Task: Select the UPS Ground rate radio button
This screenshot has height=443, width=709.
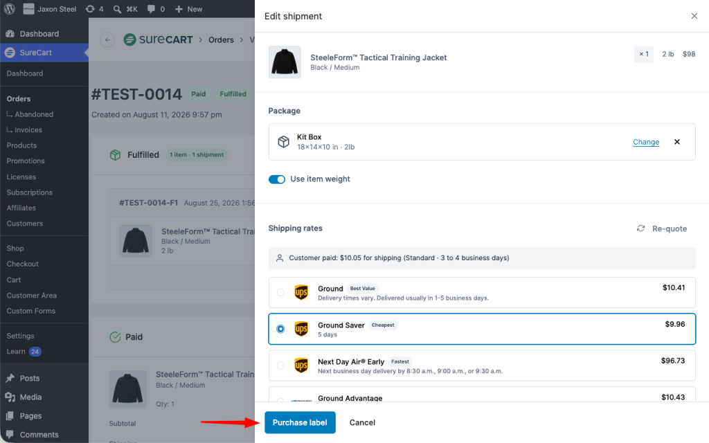Action: tap(280, 293)
